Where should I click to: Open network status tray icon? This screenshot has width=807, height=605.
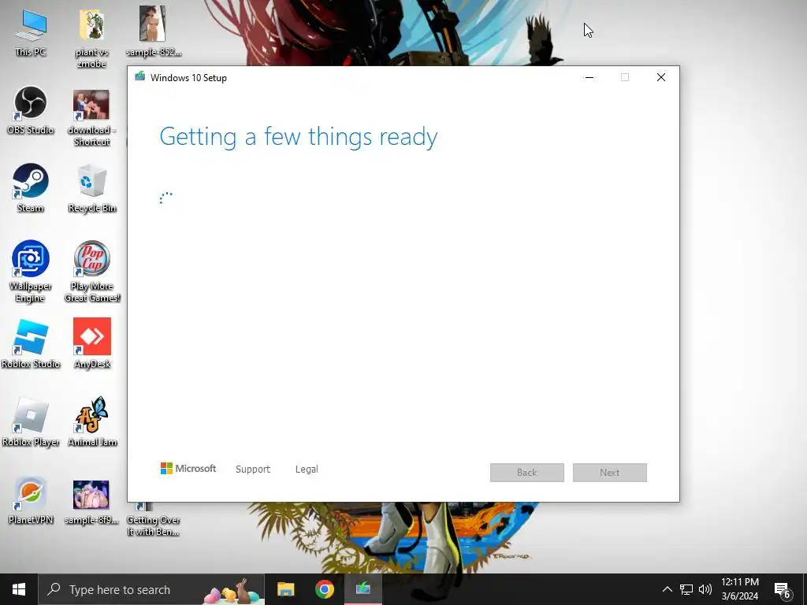[x=686, y=589]
